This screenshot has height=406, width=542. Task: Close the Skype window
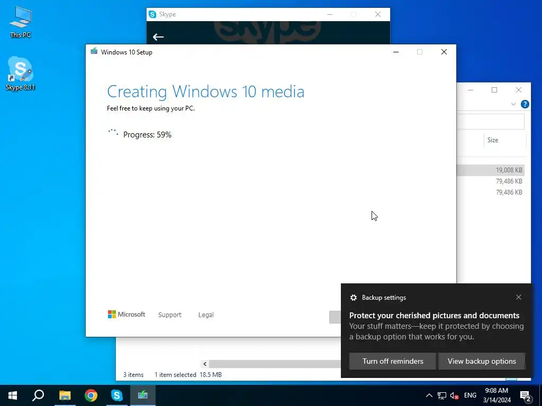(x=378, y=14)
